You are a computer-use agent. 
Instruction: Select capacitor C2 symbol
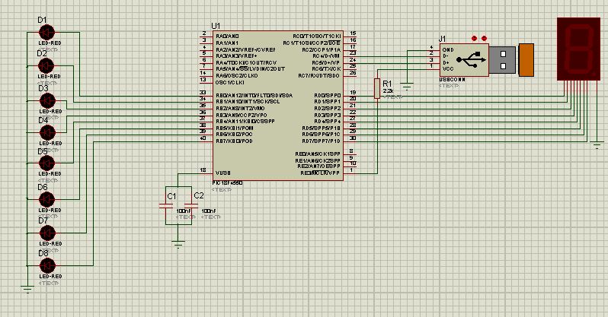[190, 206]
